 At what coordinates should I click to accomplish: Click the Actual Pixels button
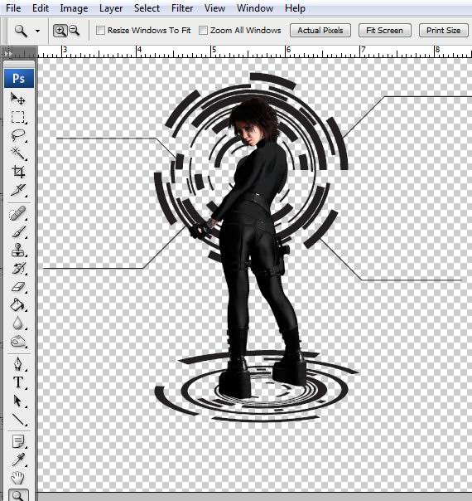pyautogui.click(x=320, y=31)
